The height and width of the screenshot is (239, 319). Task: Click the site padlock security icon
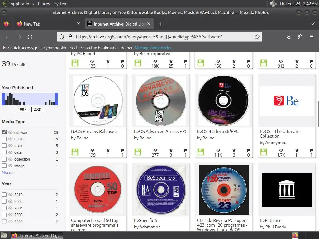(70, 37)
